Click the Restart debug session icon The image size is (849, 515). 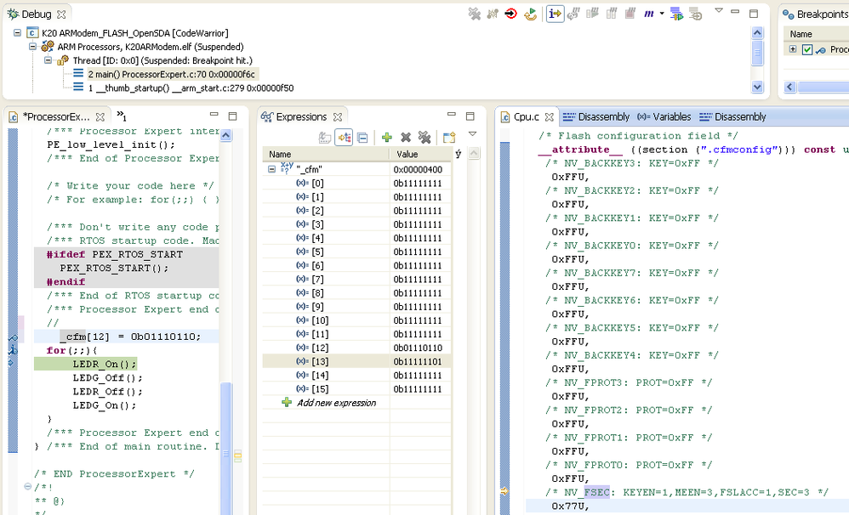pyautogui.click(x=530, y=14)
